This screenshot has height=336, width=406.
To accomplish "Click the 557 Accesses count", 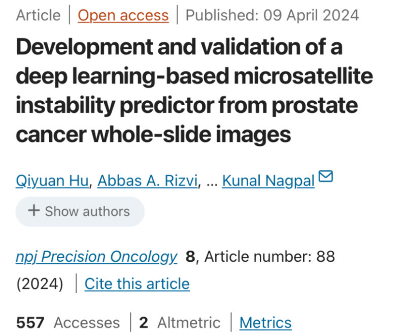I will (x=68, y=323).
